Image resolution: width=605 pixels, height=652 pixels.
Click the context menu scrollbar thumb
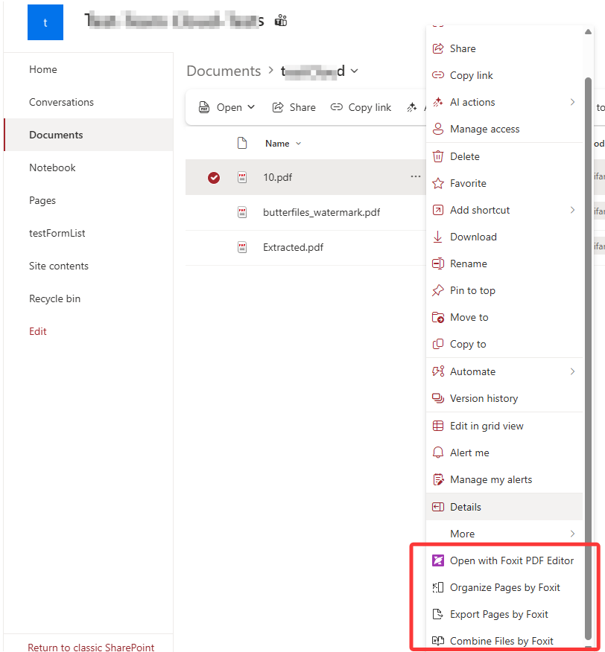tap(588, 359)
